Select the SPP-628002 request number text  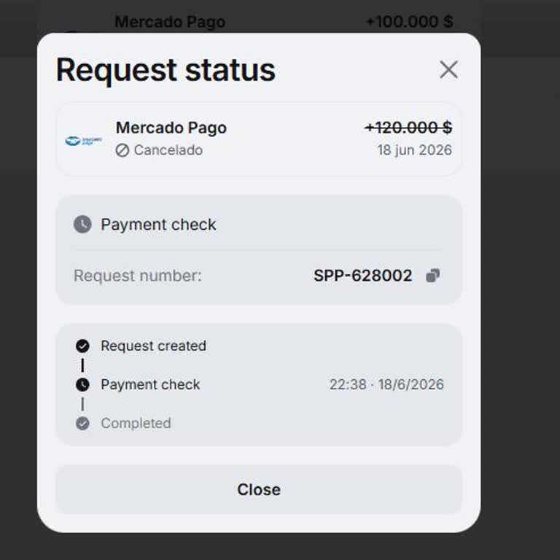tap(363, 276)
